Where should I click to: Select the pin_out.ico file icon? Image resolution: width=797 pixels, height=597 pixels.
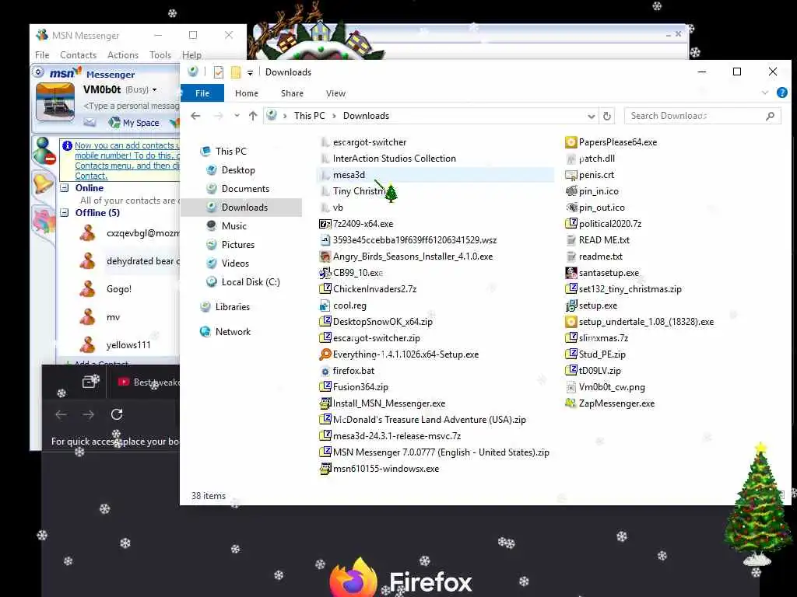click(571, 208)
